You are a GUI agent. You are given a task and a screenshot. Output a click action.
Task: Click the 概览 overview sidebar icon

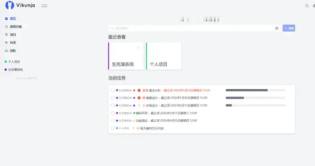pos(7,19)
